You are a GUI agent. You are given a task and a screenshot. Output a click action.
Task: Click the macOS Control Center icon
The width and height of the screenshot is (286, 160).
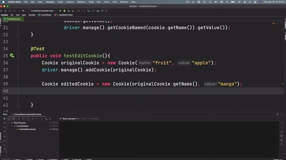[x=255, y=2]
